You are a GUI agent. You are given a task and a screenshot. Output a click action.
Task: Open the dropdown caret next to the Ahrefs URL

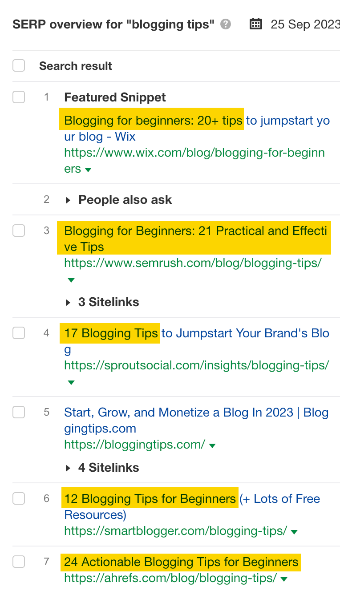tap(283, 579)
